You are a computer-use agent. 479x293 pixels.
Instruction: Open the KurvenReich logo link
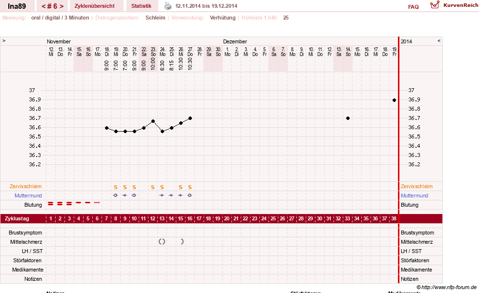point(454,5)
